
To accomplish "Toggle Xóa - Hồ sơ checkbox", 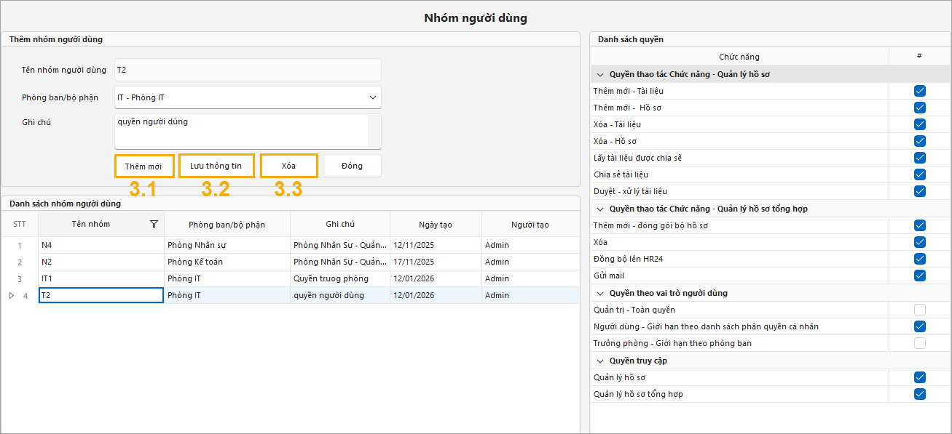I will click(920, 141).
